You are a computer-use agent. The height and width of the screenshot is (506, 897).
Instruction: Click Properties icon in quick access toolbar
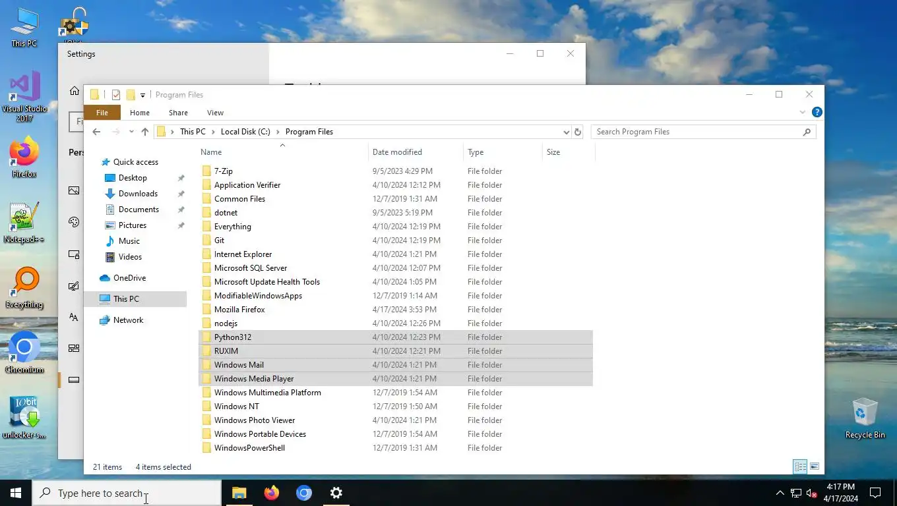116,95
